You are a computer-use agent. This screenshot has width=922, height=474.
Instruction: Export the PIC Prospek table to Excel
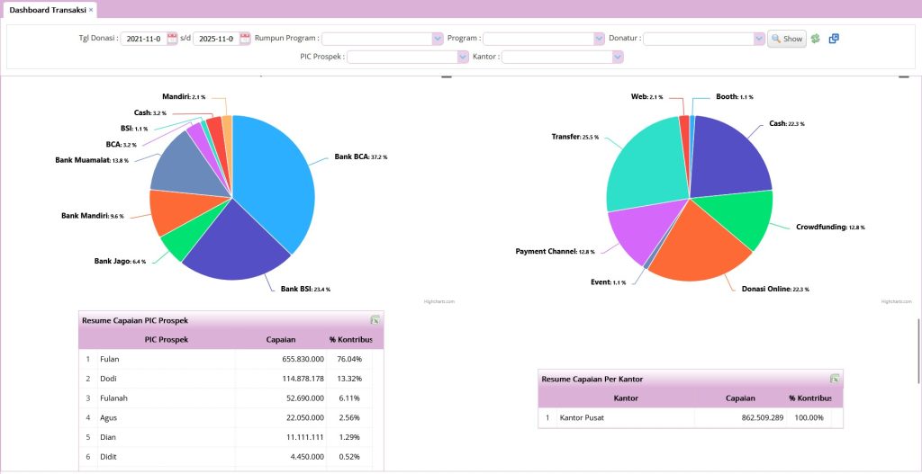point(375,320)
